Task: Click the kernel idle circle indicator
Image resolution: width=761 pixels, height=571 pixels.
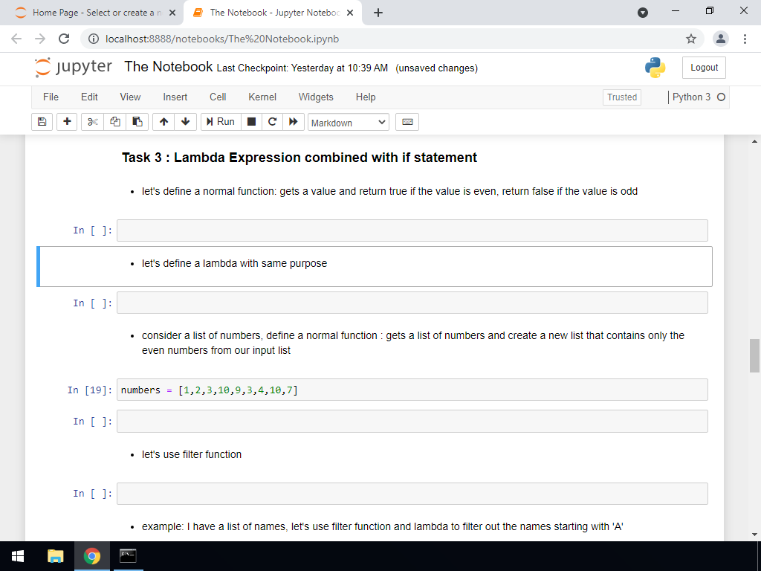Action: pyautogui.click(x=721, y=97)
